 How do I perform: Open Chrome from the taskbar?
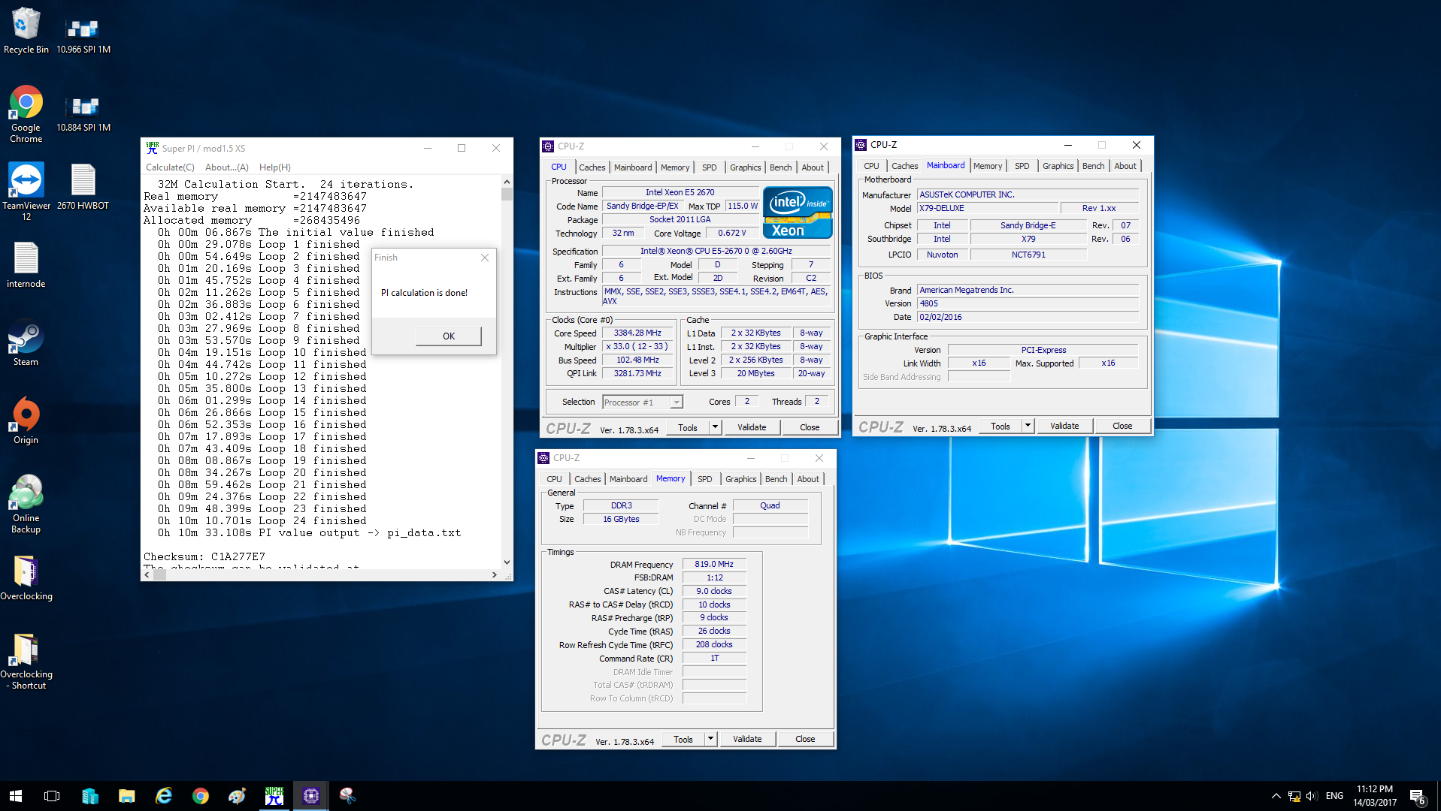pos(200,796)
